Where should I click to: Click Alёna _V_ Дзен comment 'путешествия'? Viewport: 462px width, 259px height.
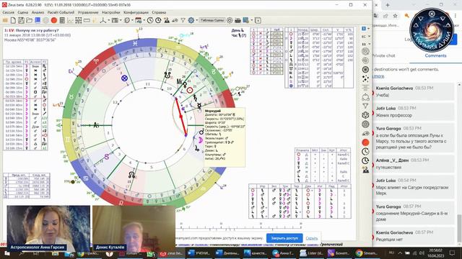(x=414, y=164)
